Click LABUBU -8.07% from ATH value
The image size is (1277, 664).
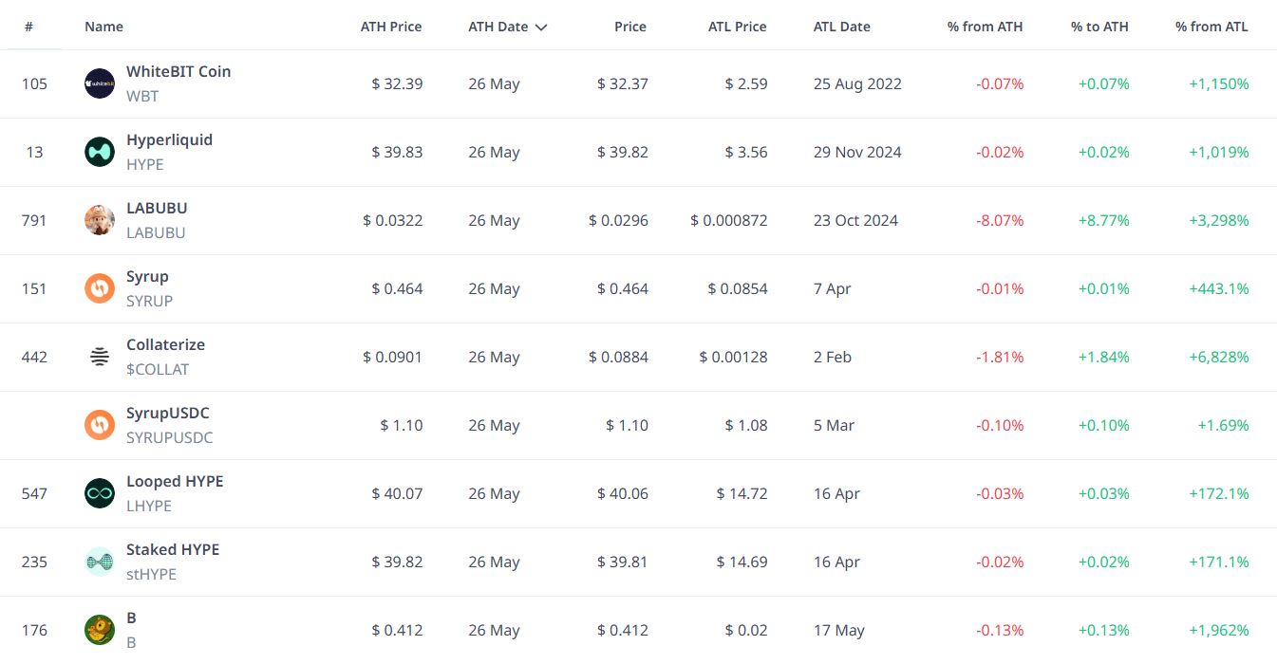pyautogui.click(x=1000, y=220)
